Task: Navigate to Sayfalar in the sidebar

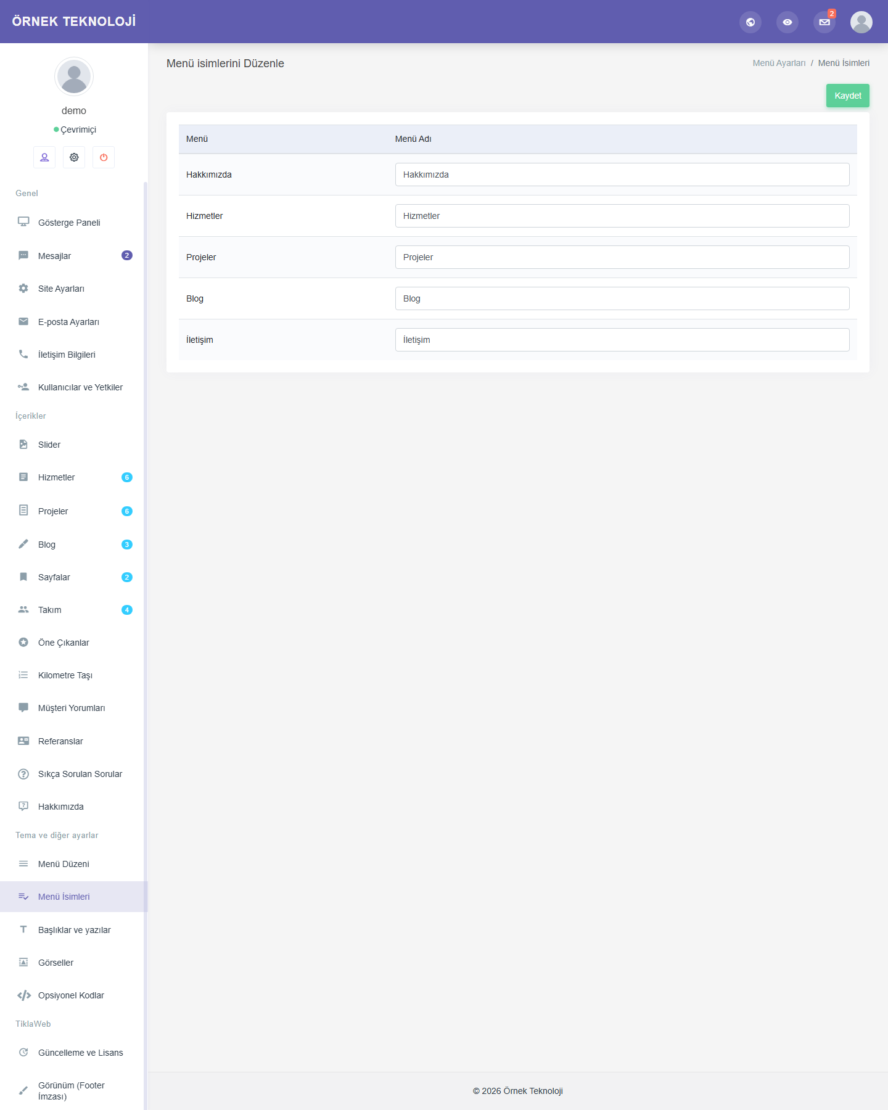Action: coord(74,577)
